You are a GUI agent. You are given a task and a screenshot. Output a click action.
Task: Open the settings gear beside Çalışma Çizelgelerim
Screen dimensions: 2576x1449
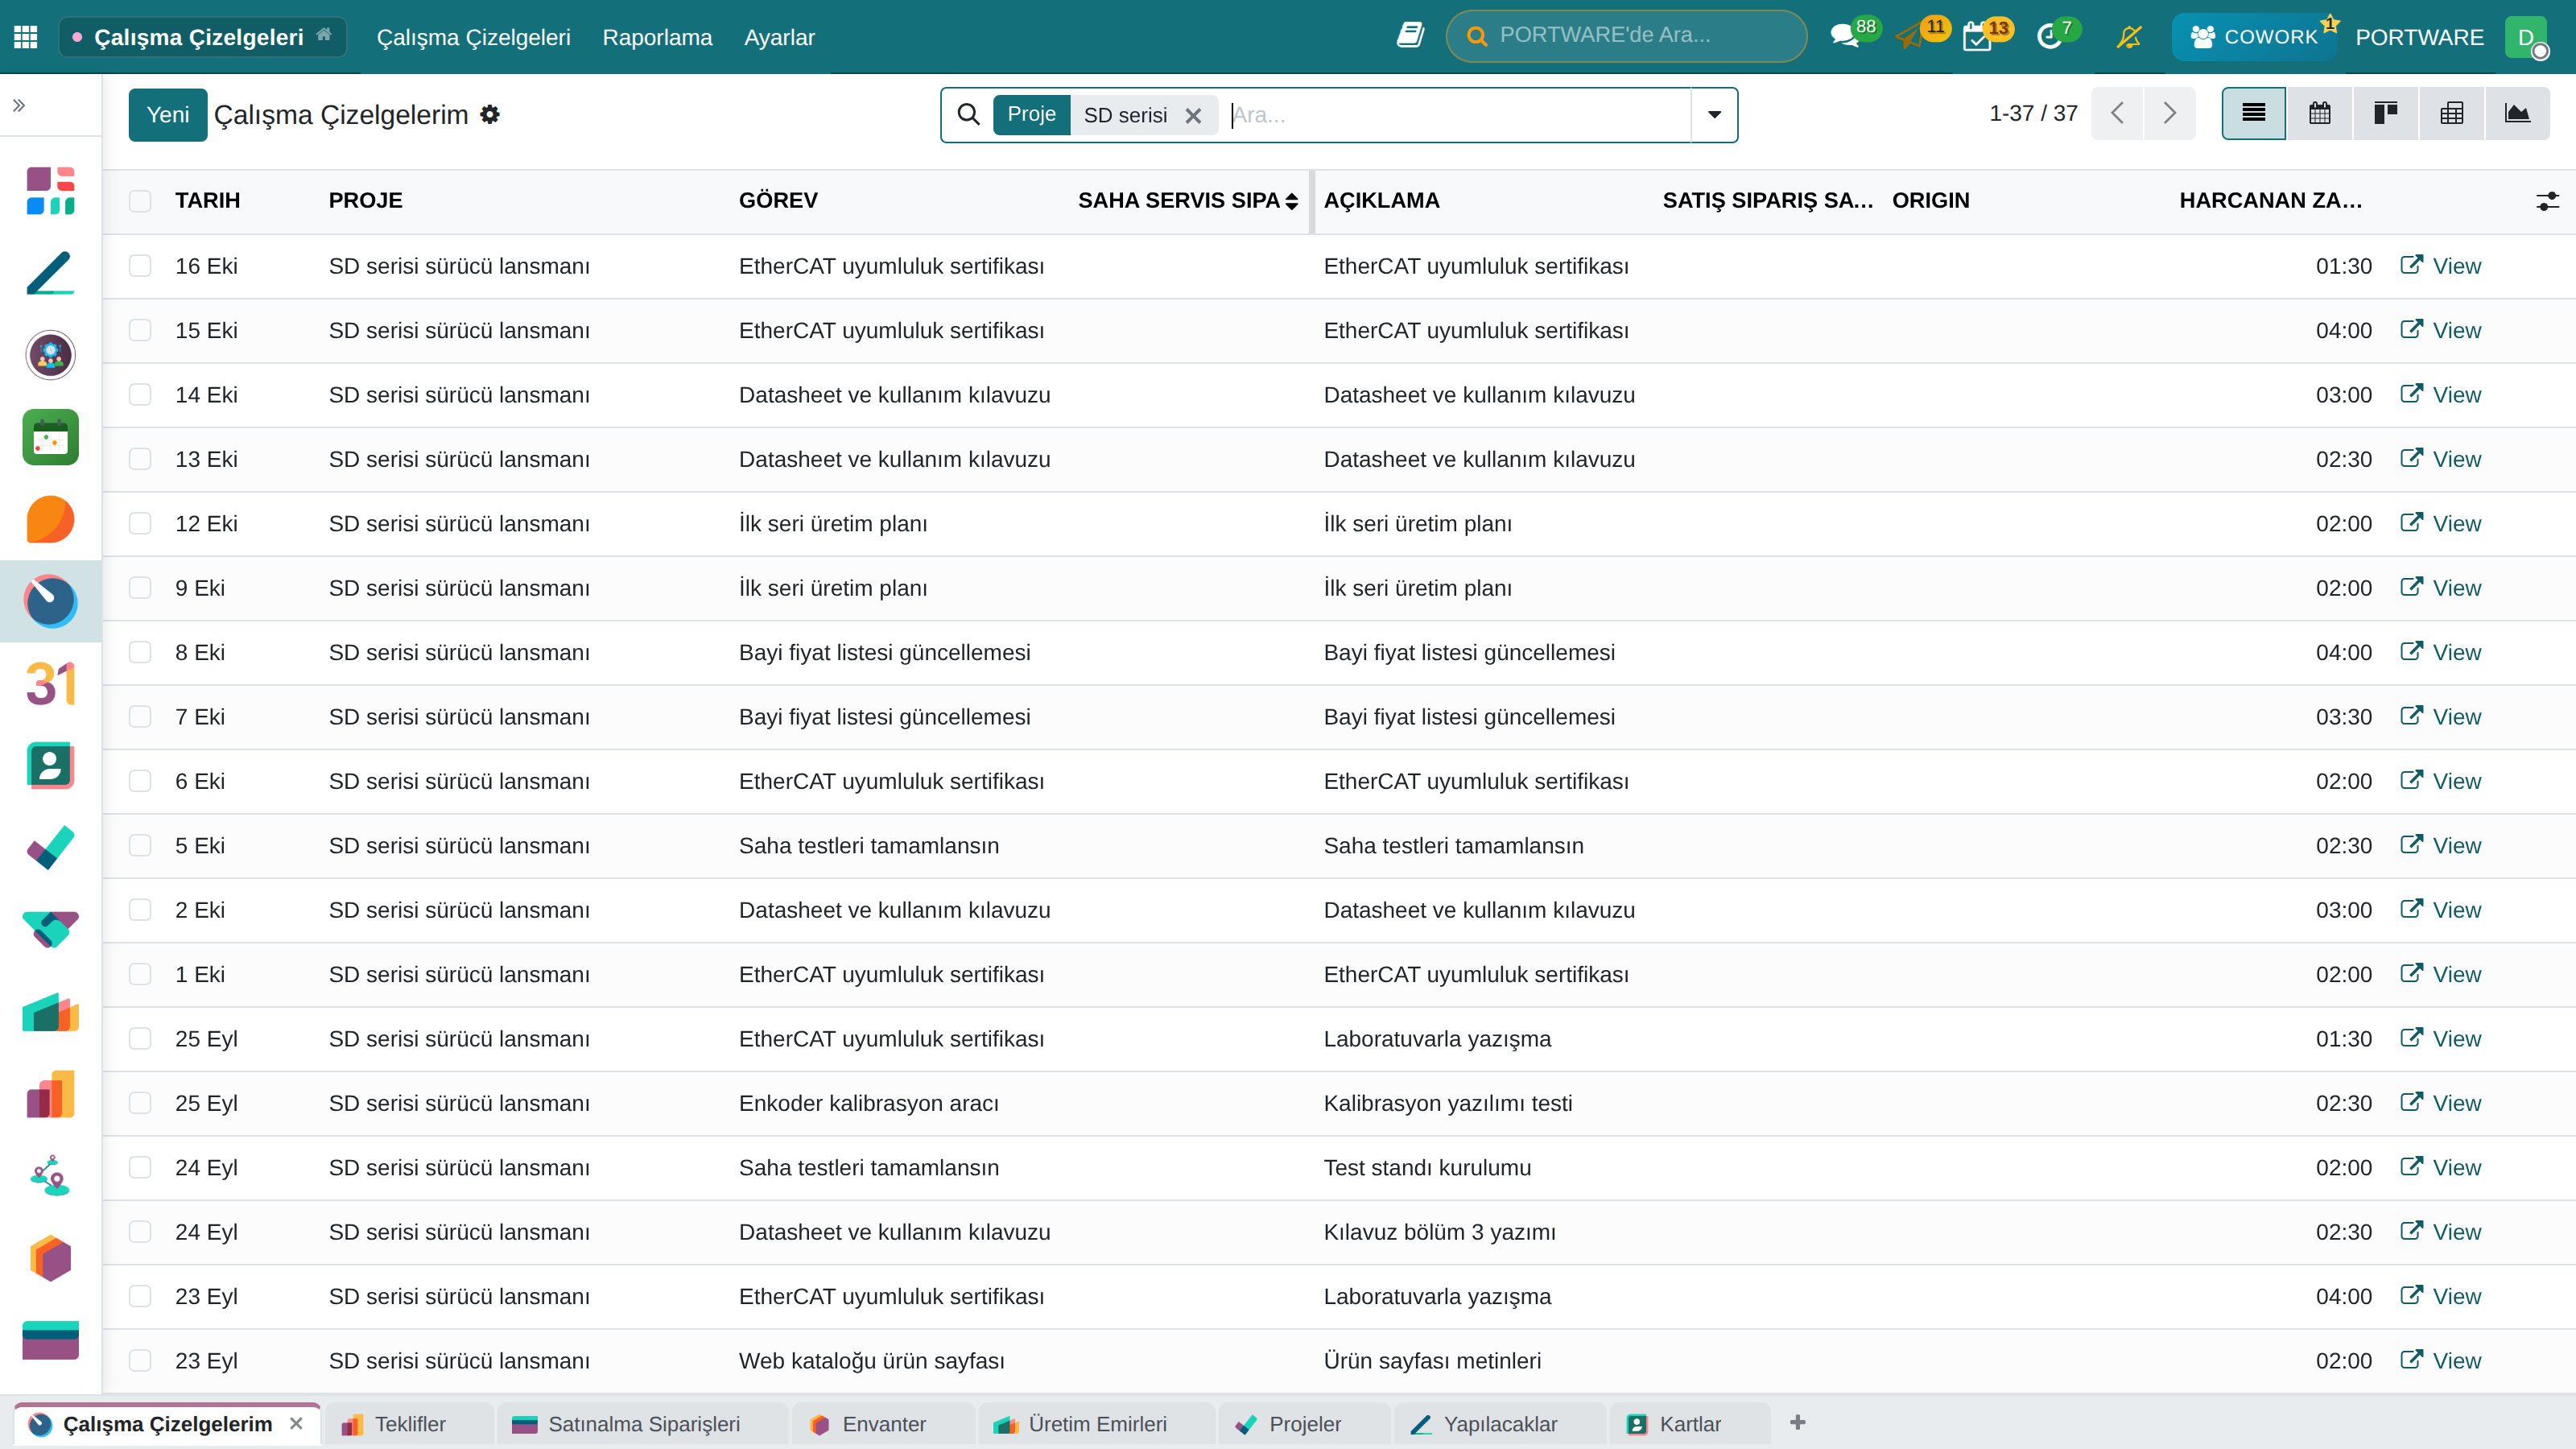490,114
